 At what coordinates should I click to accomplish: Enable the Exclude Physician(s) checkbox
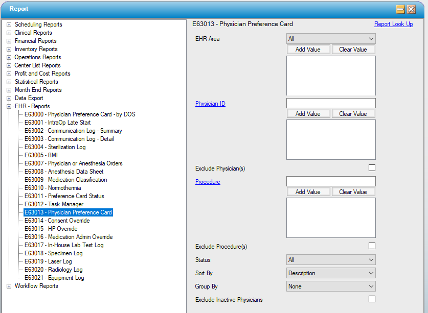coord(372,167)
